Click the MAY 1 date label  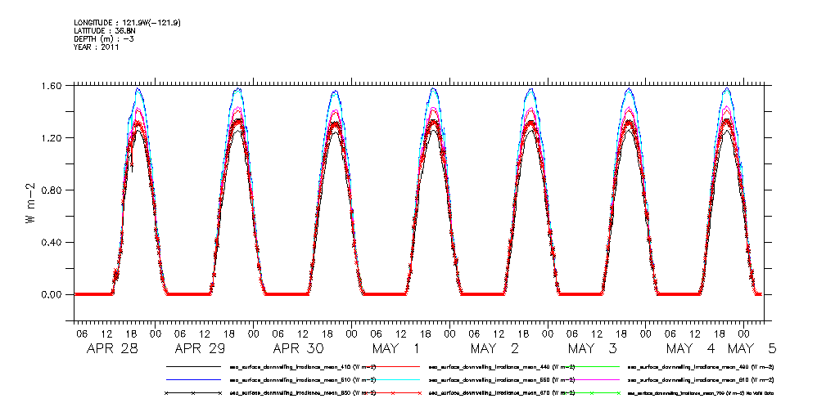tap(397, 349)
